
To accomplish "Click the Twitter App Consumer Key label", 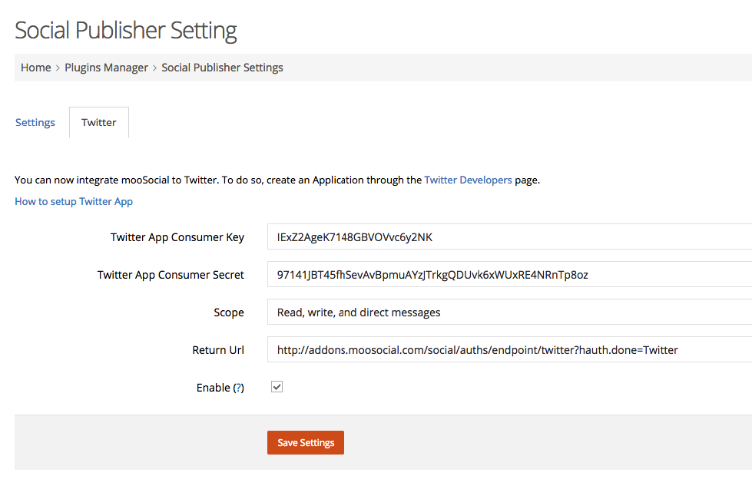I will point(177,237).
